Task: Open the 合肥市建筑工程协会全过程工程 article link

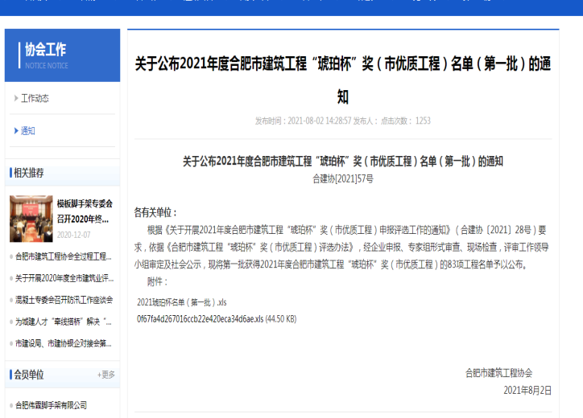Action: [x=64, y=256]
